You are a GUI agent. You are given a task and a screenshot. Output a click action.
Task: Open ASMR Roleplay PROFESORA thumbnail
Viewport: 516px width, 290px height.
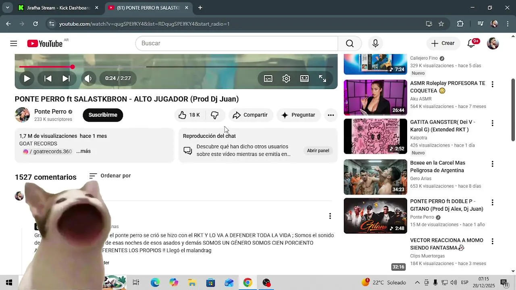click(375, 97)
